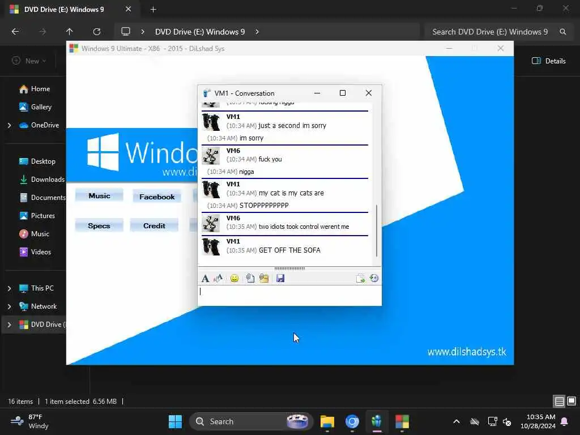Click the Windows 9 flag icon on the taskbar
This screenshot has height=435, width=580.
[402, 421]
